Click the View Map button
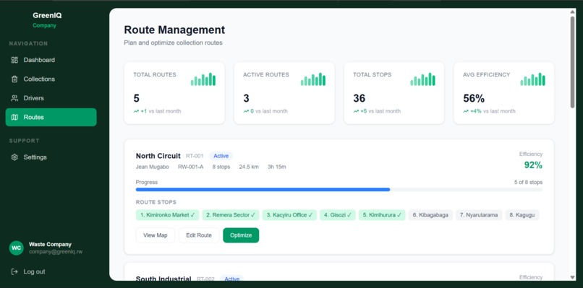 click(155, 235)
